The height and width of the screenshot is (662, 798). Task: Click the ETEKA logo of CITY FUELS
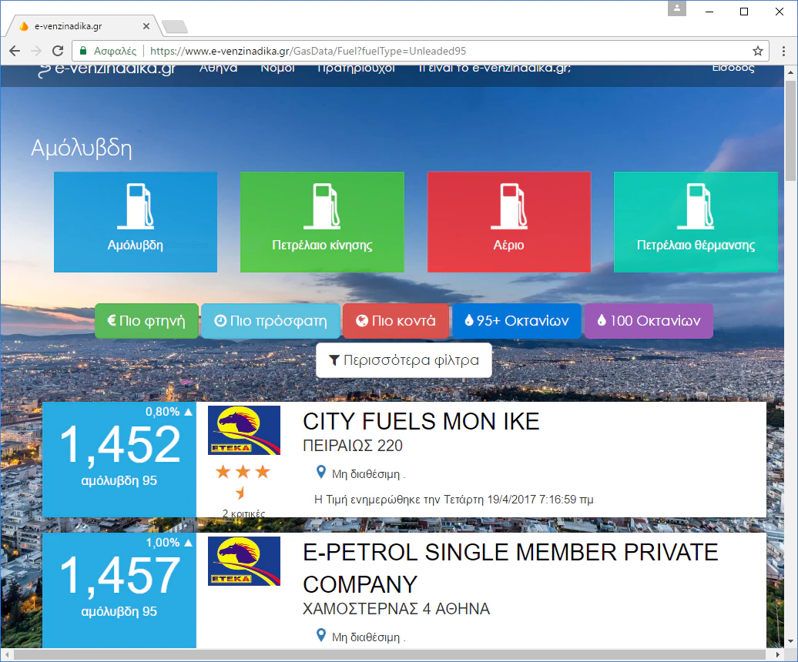(244, 430)
